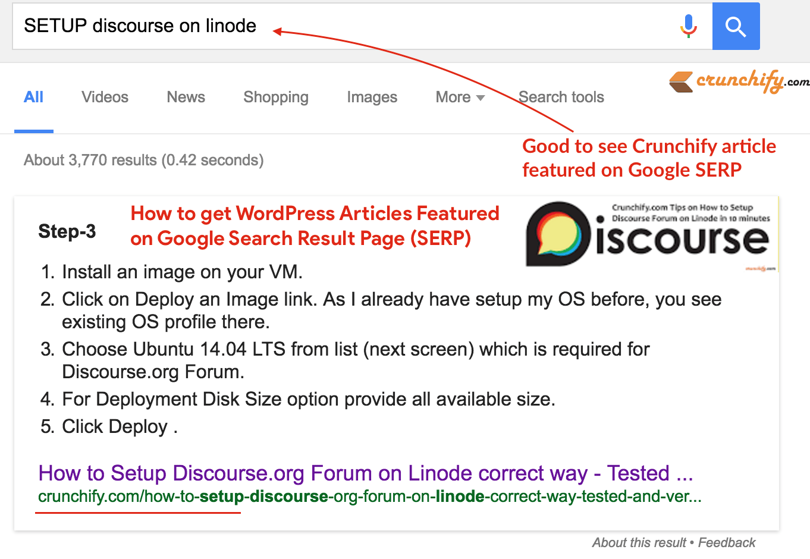Switch to the Videos tab
Image resolution: width=810 pixels, height=559 pixels.
[105, 97]
